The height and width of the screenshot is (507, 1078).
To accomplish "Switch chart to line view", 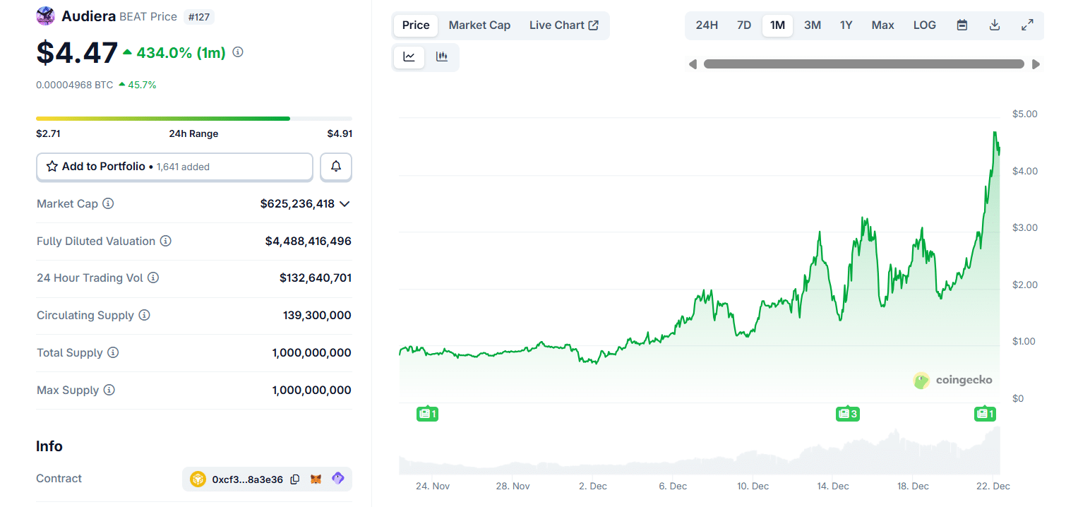I will [409, 57].
